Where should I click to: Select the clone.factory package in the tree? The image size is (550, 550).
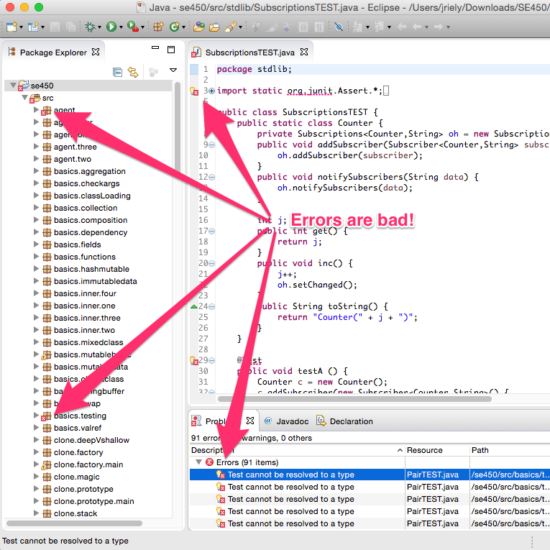pos(78,452)
